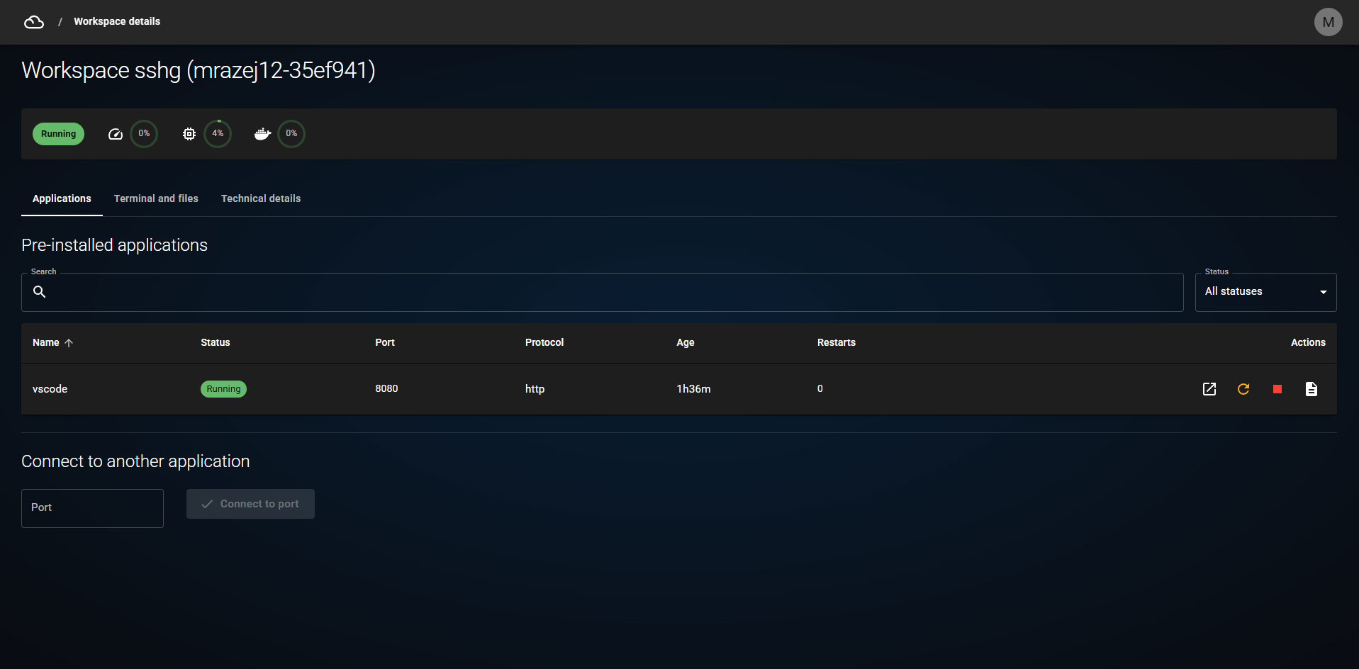View vscode logs document icon

pos(1312,389)
